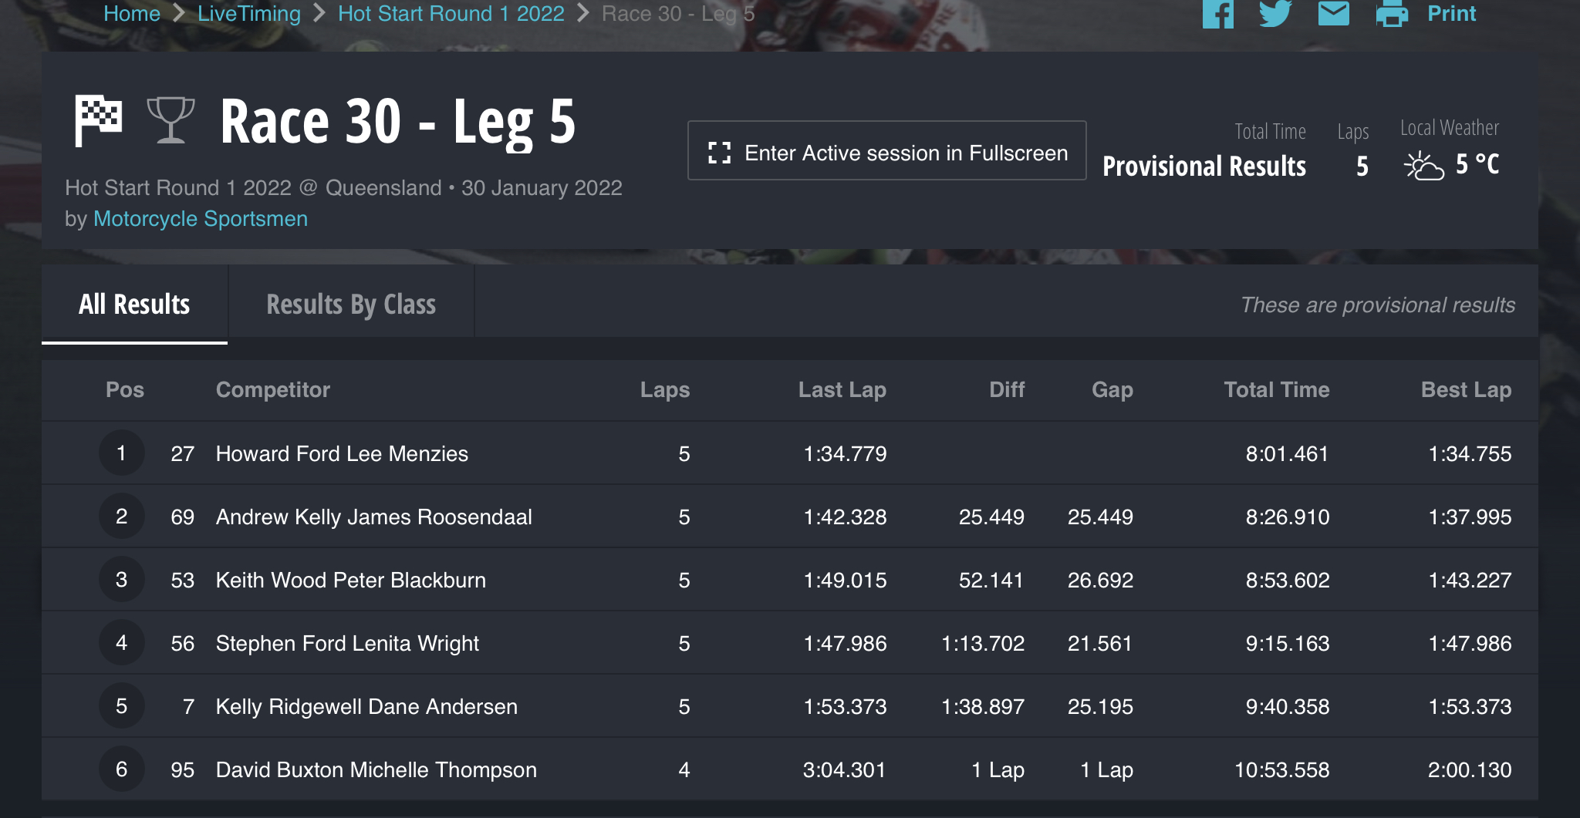Select David Buxton Michelle Thompson row
1580x818 pixels.
tap(790, 769)
